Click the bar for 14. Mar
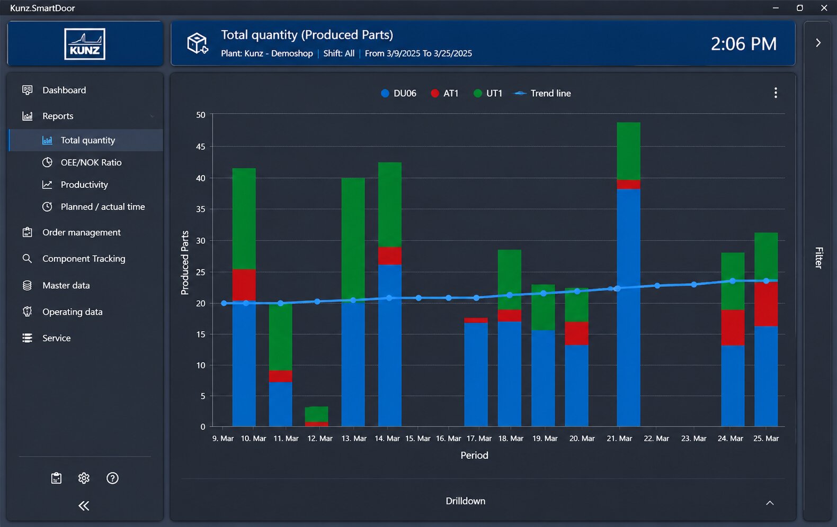Image resolution: width=837 pixels, height=527 pixels. pyautogui.click(x=390, y=294)
